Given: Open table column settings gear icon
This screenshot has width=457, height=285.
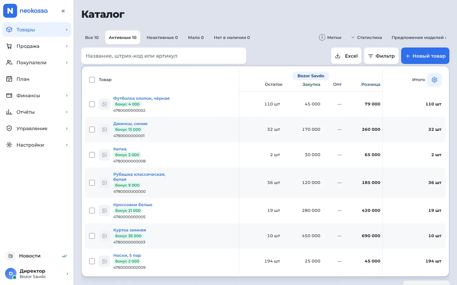Looking at the screenshot, I should (434, 80).
